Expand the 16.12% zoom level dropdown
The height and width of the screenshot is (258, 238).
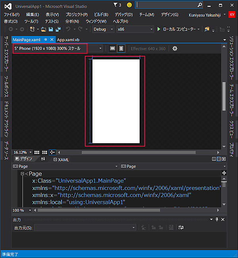(30, 152)
